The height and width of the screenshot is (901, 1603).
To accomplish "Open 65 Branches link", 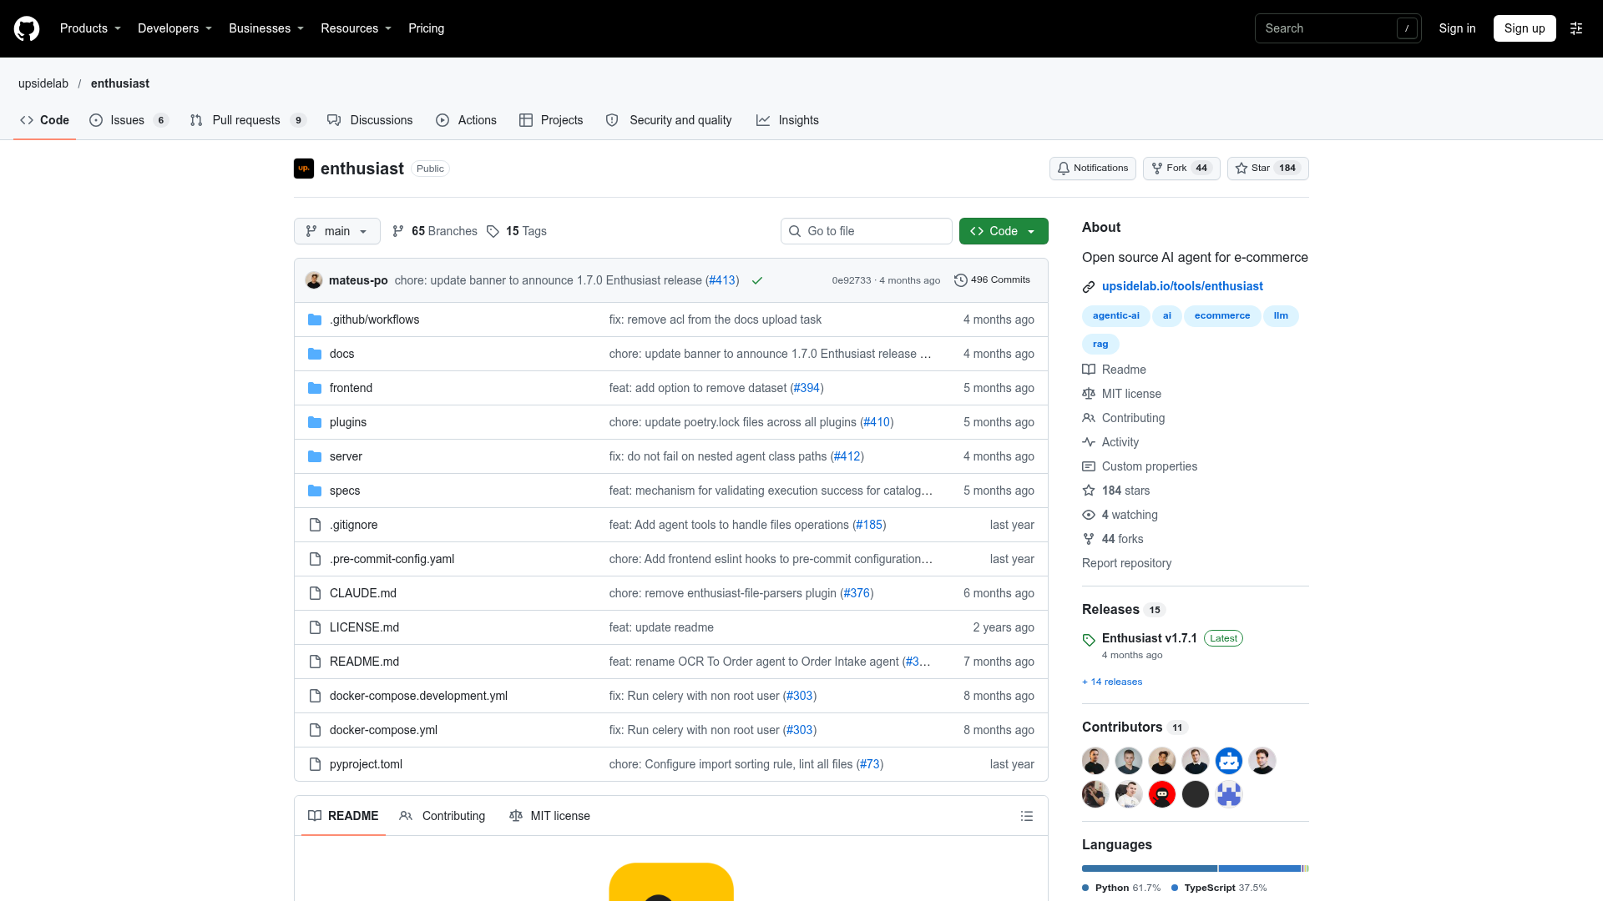I will [435, 231].
